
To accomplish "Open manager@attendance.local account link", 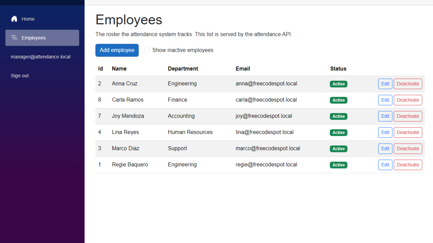I will [x=41, y=57].
